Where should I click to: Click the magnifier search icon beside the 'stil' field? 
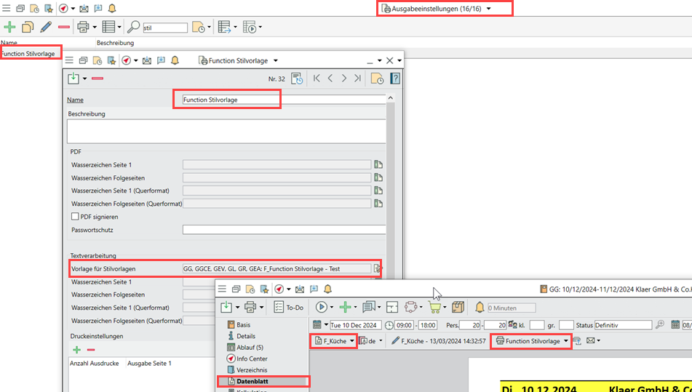pos(134,28)
